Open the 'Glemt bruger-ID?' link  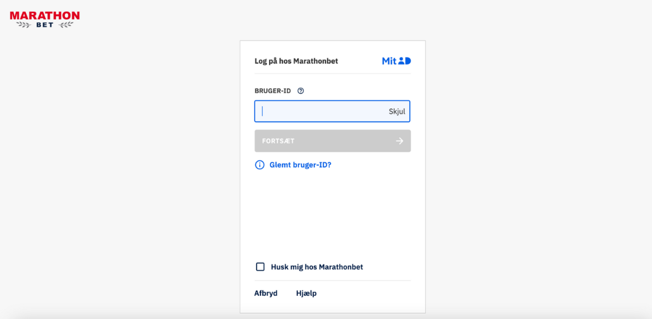[300, 165]
